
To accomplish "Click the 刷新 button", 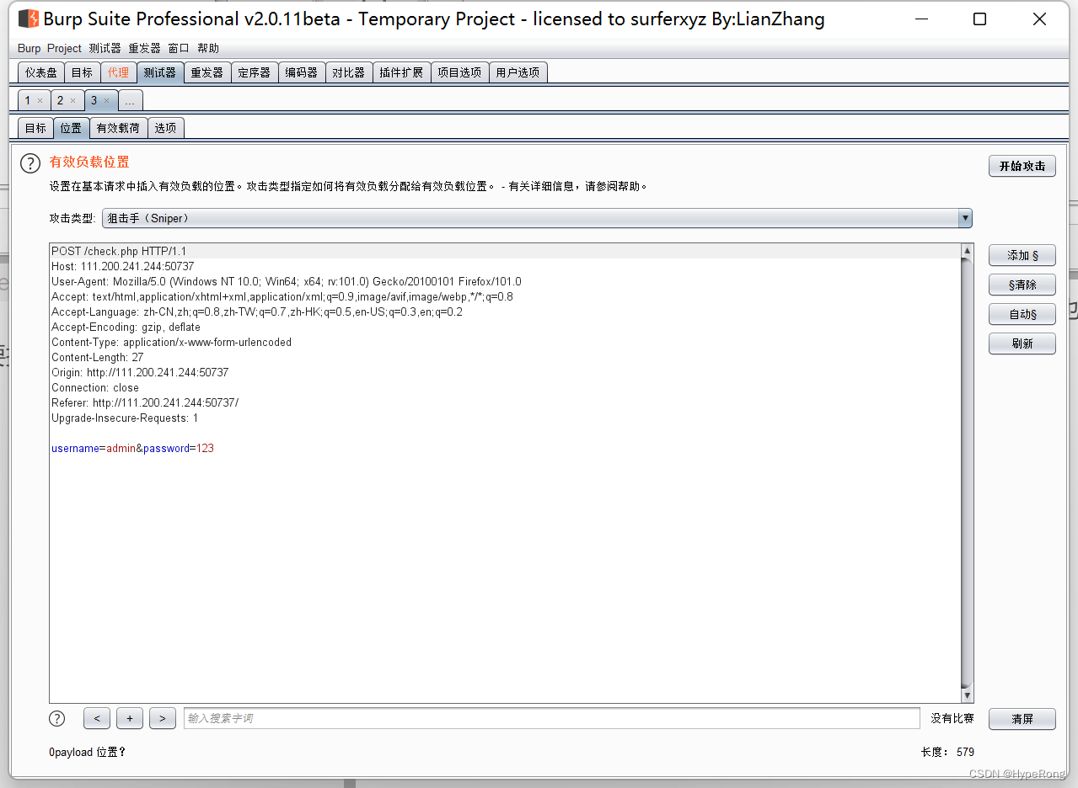I will (x=1022, y=343).
